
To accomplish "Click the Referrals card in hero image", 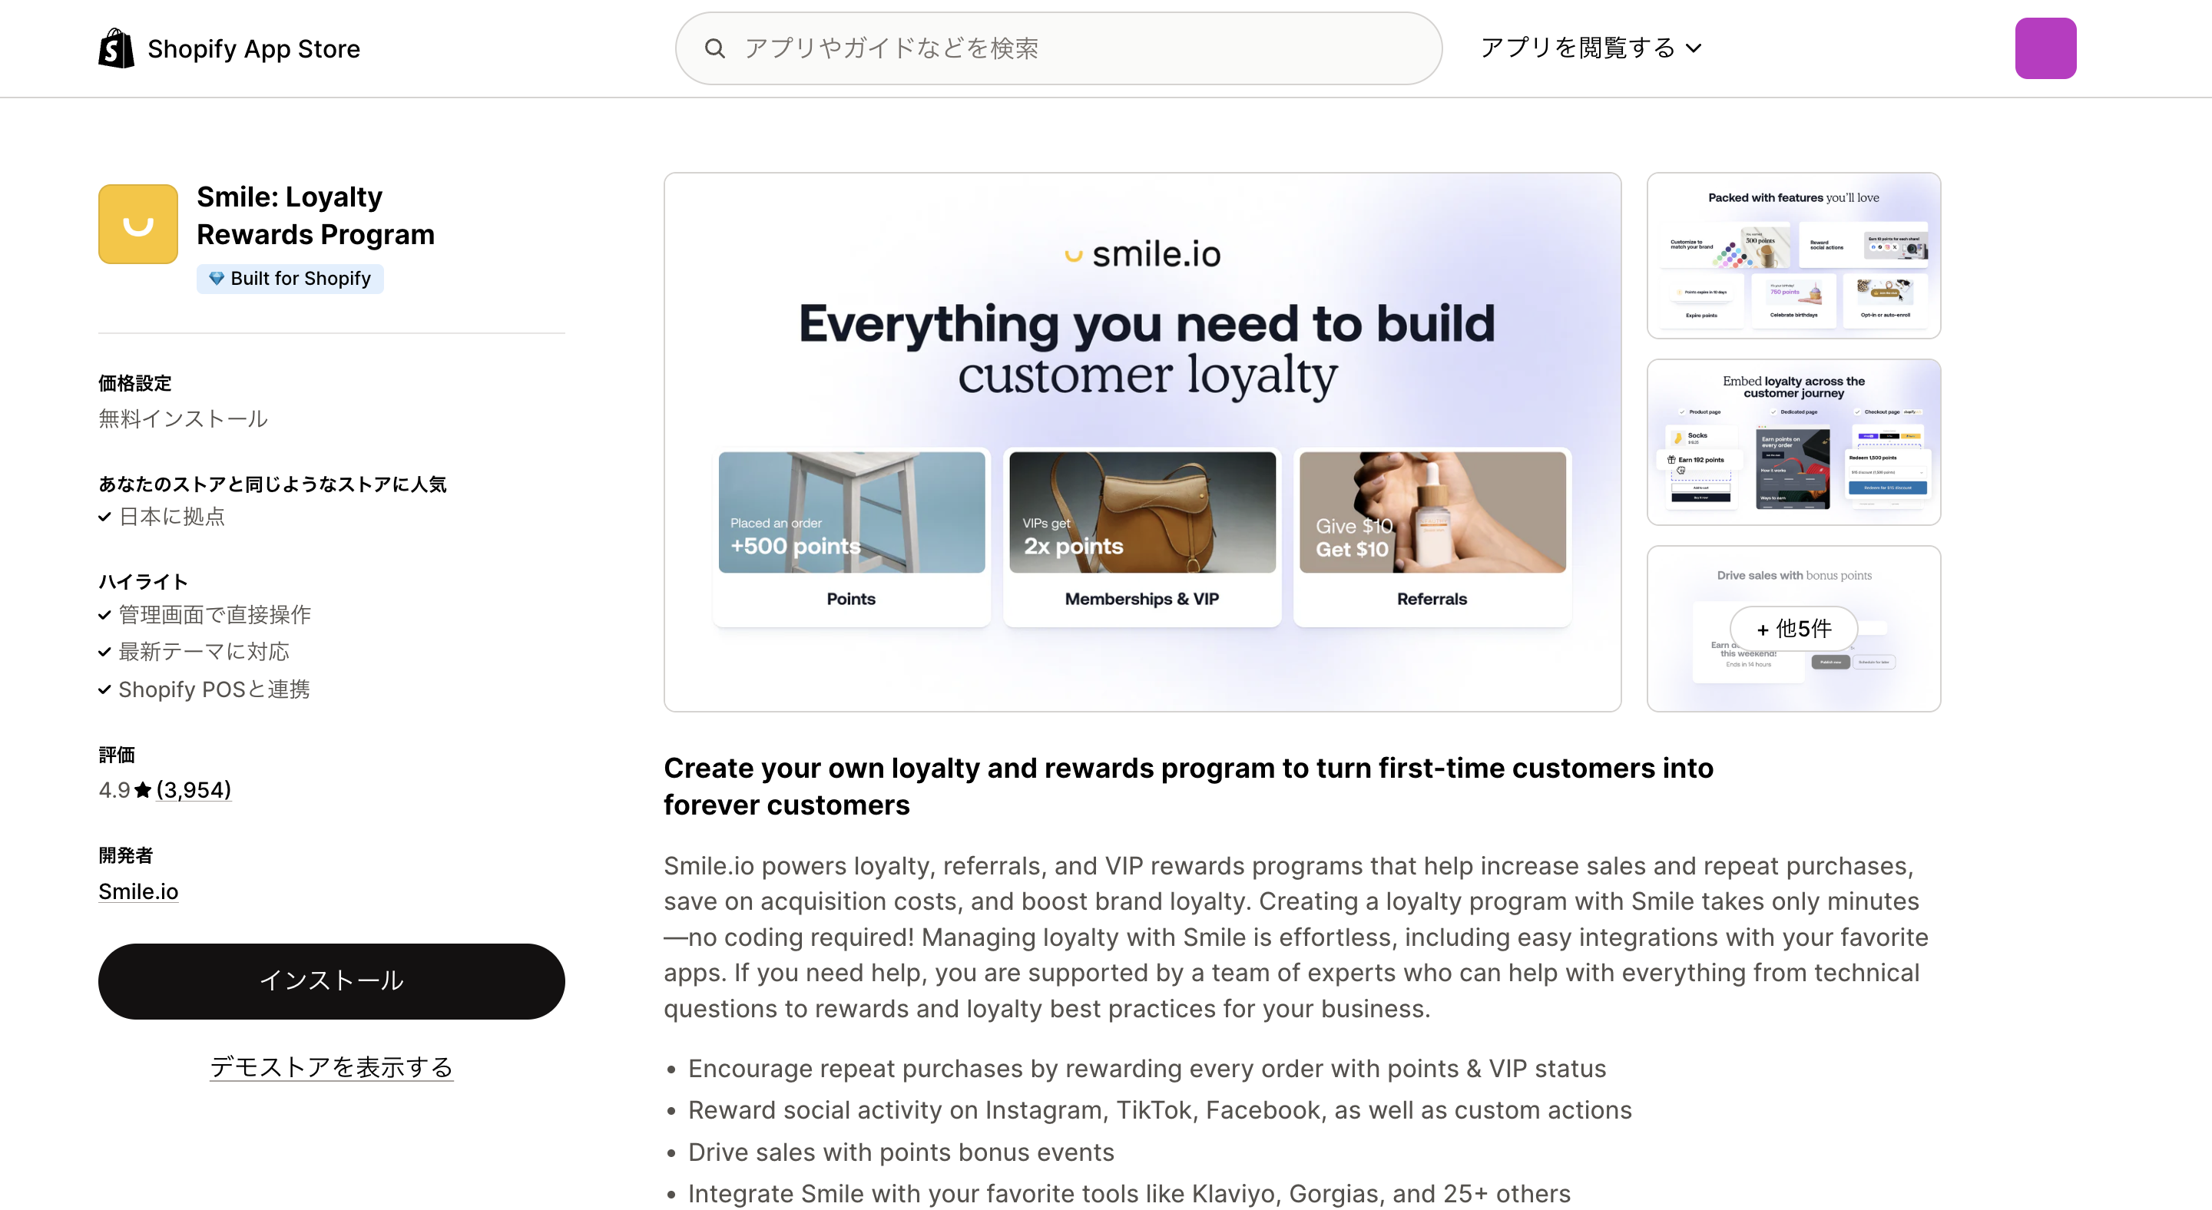I will pos(1432,537).
